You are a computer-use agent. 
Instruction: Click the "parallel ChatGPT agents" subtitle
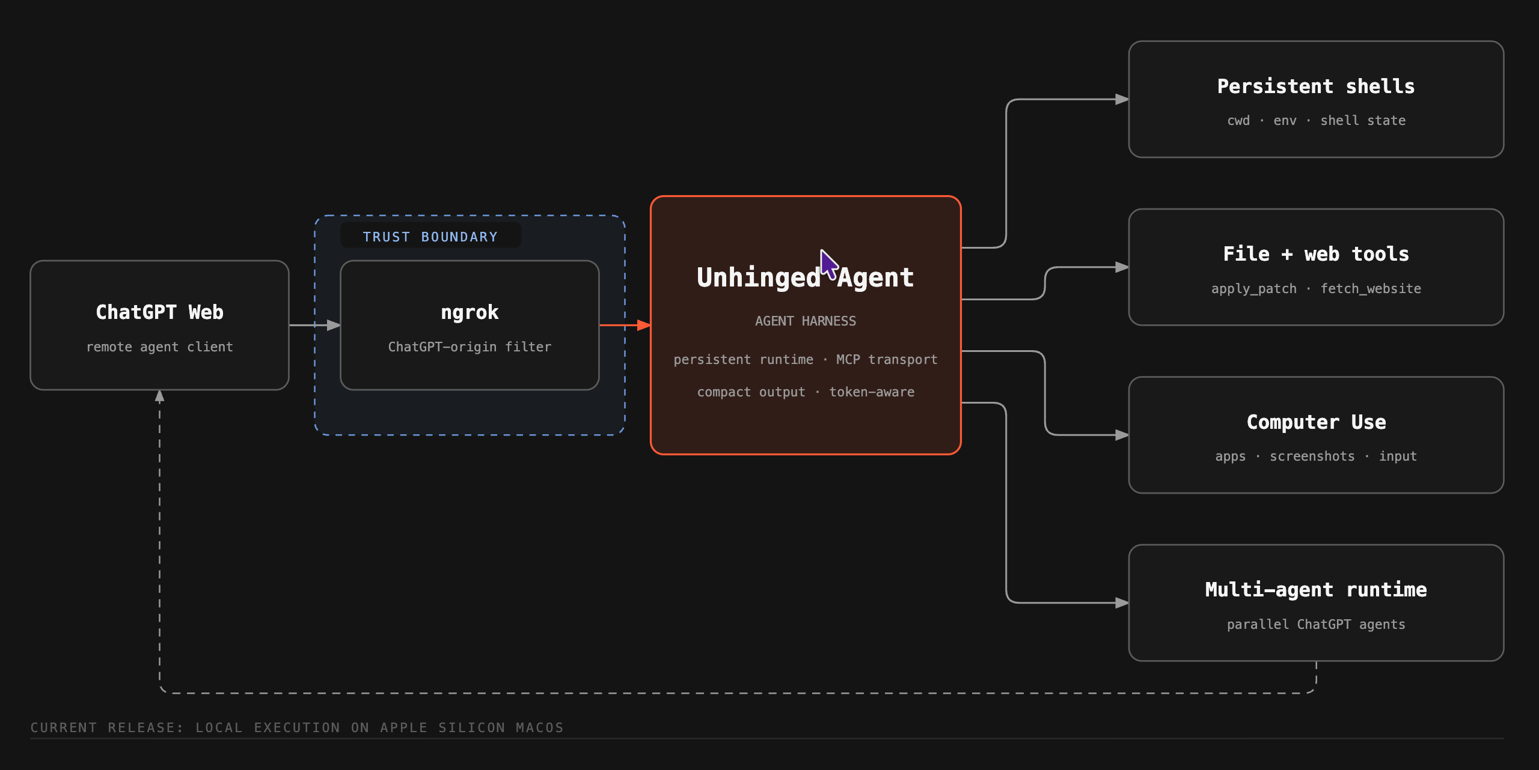pyautogui.click(x=1316, y=625)
